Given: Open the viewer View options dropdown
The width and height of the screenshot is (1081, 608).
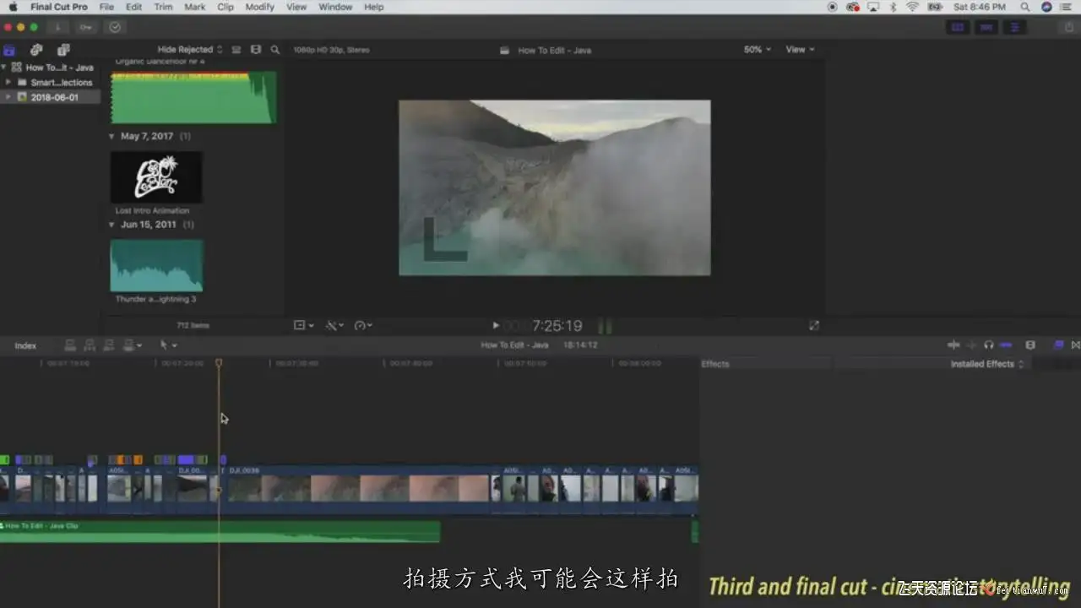Looking at the screenshot, I should coord(800,50).
